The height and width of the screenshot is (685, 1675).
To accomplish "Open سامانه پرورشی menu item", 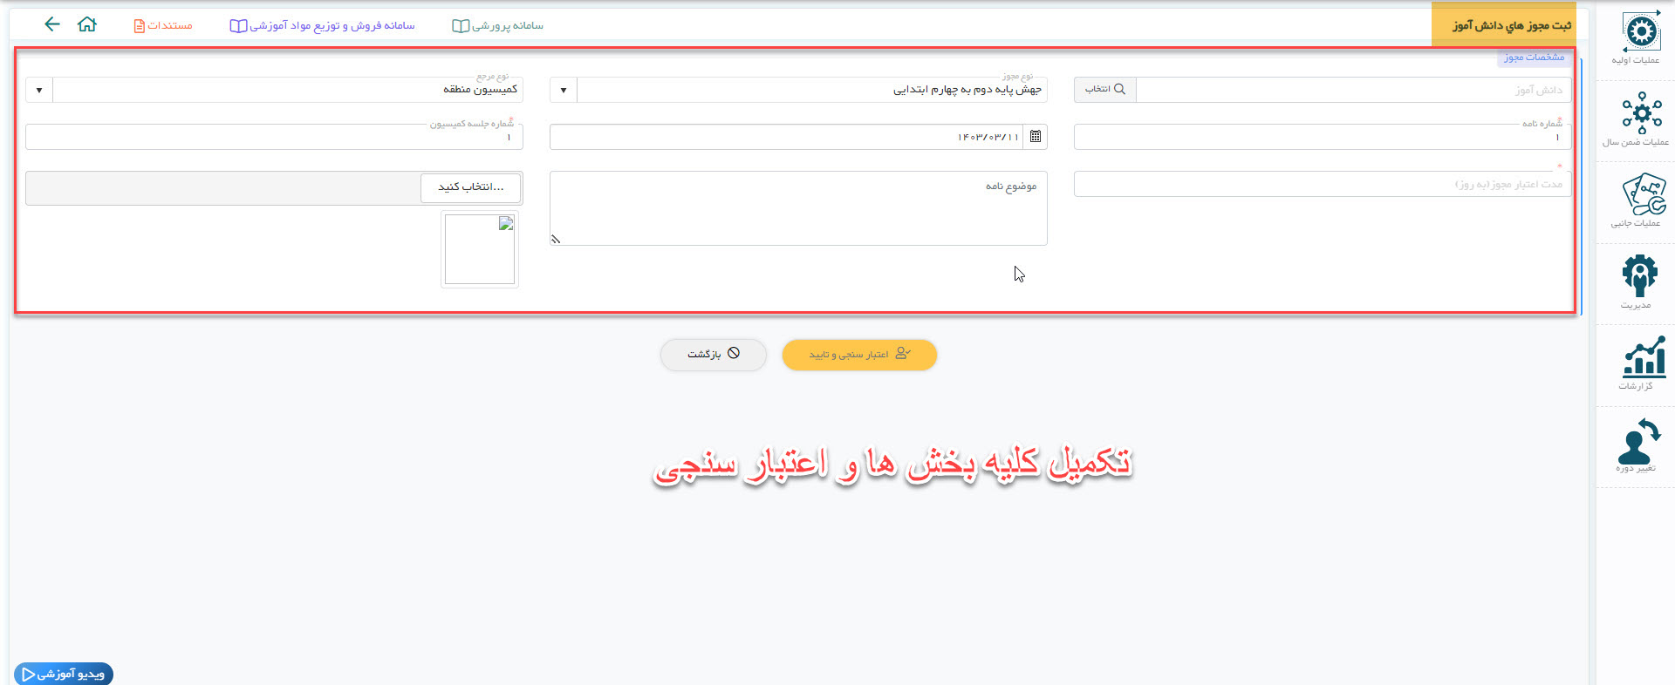I will point(497,25).
